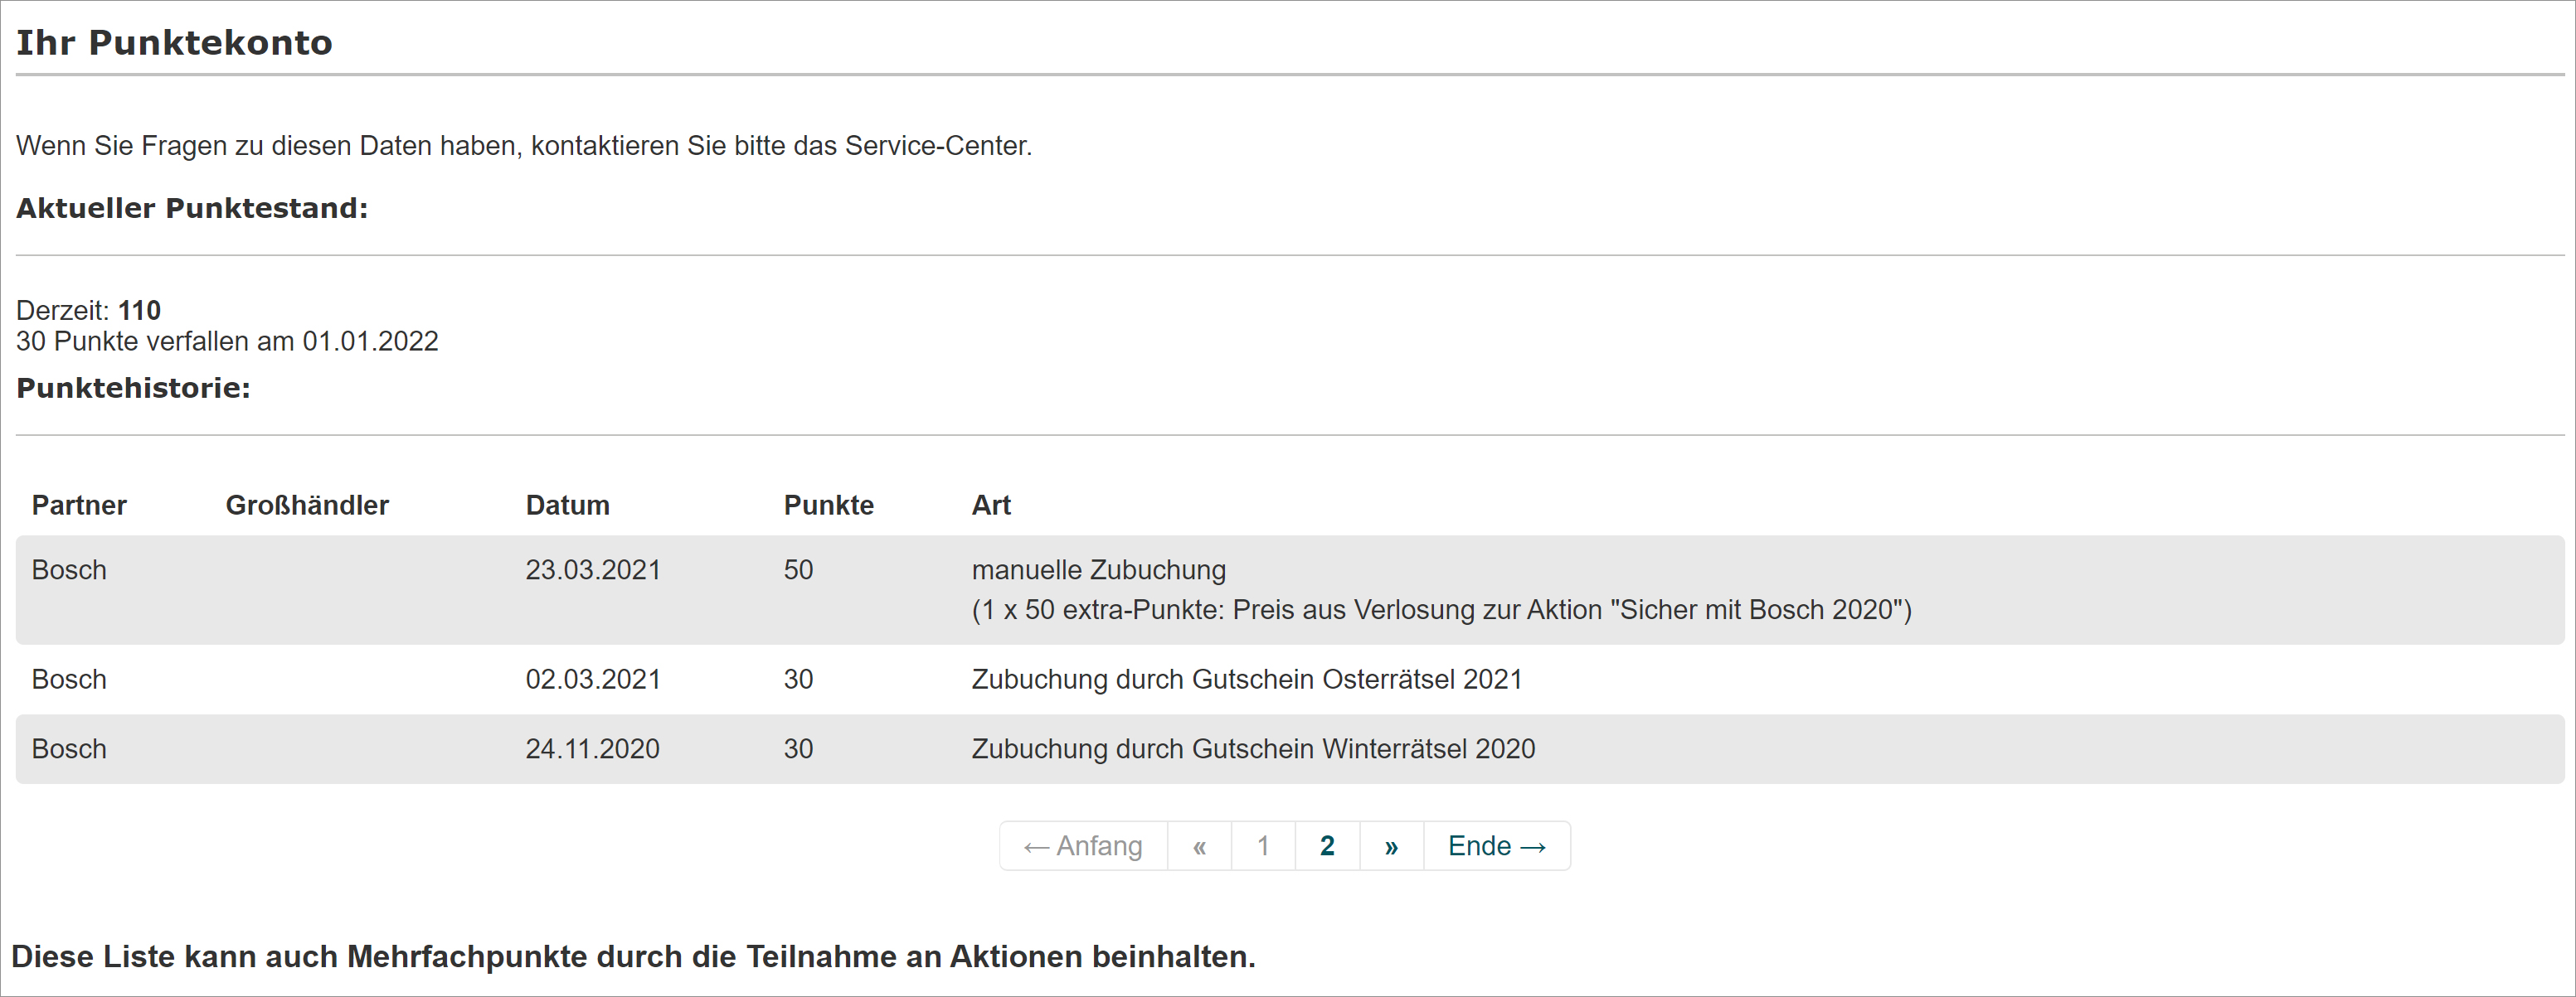The height and width of the screenshot is (997, 2576).
Task: Click the 'Ihr Punktekonto' heading
Action: [x=174, y=42]
